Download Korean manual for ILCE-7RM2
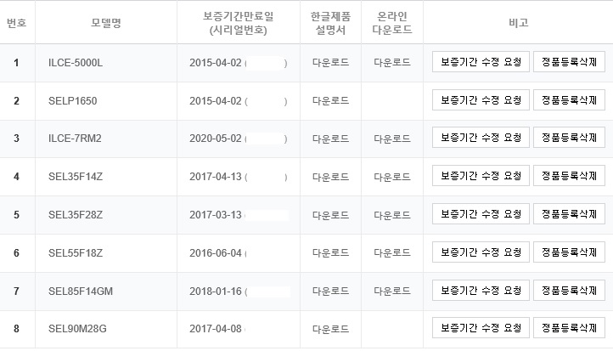This screenshot has height=351, width=613. pyautogui.click(x=330, y=139)
